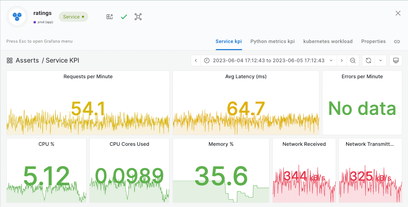The height and width of the screenshot is (207, 408).
Task: Toggle TV display mode monitor icon
Action: (x=396, y=60)
